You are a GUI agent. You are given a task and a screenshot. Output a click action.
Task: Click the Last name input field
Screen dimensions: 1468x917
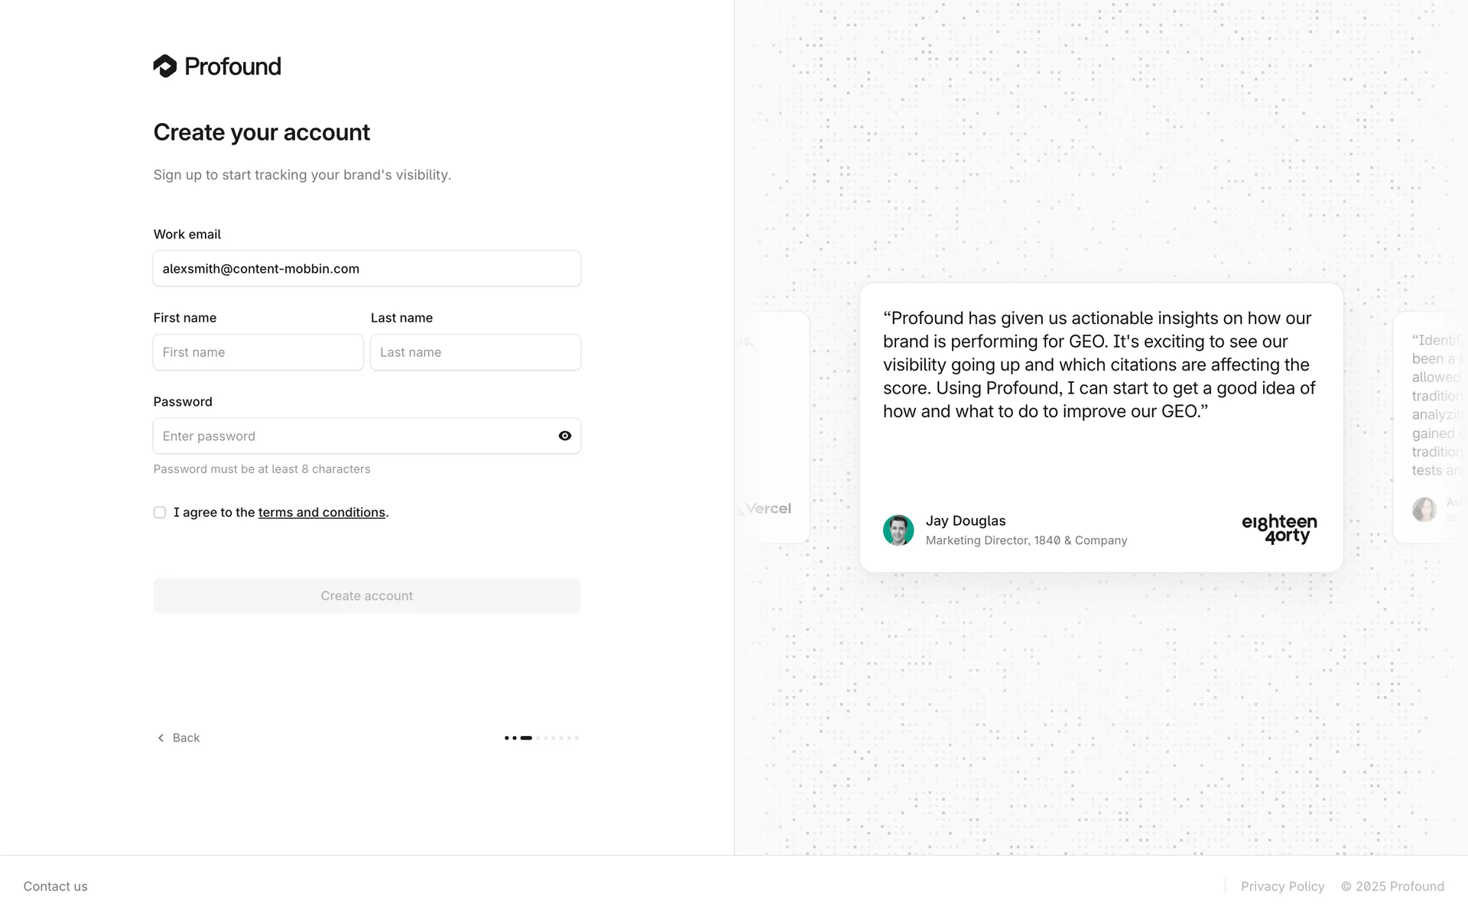point(476,352)
